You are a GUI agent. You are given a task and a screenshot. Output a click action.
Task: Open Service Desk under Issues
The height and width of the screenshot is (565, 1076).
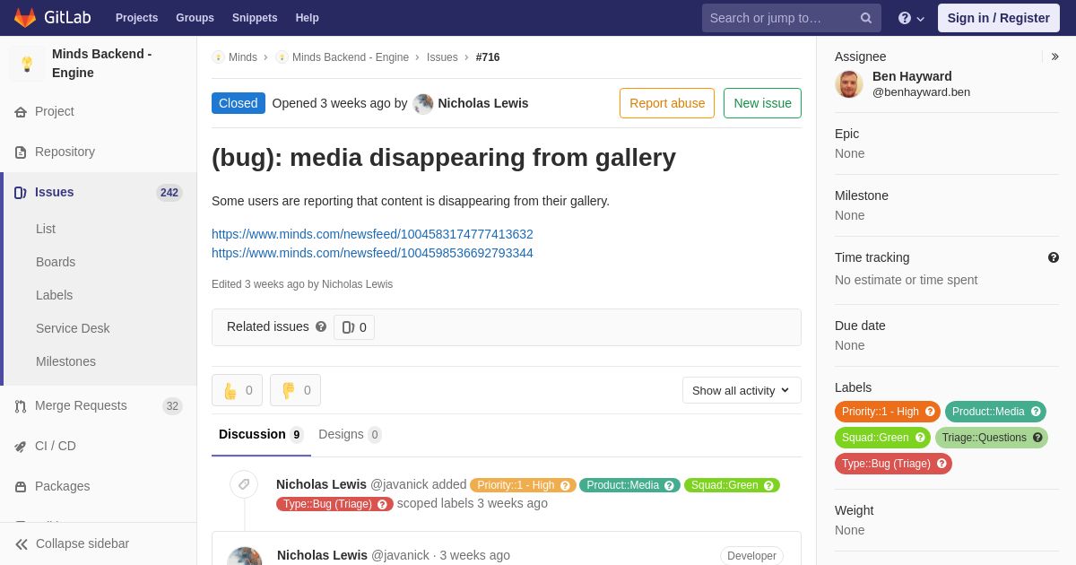click(x=73, y=328)
